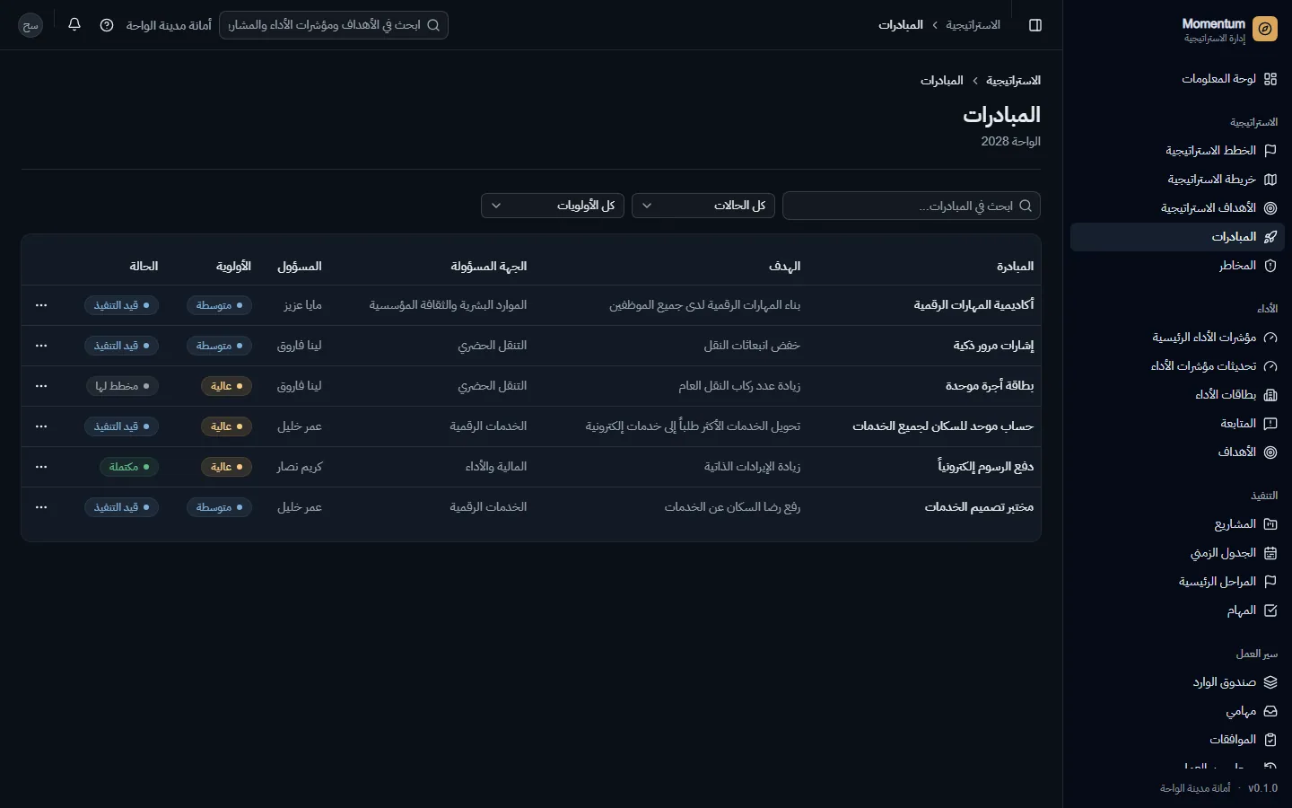Click the مكتملة status badge
The image size is (1292, 808).
point(129,467)
